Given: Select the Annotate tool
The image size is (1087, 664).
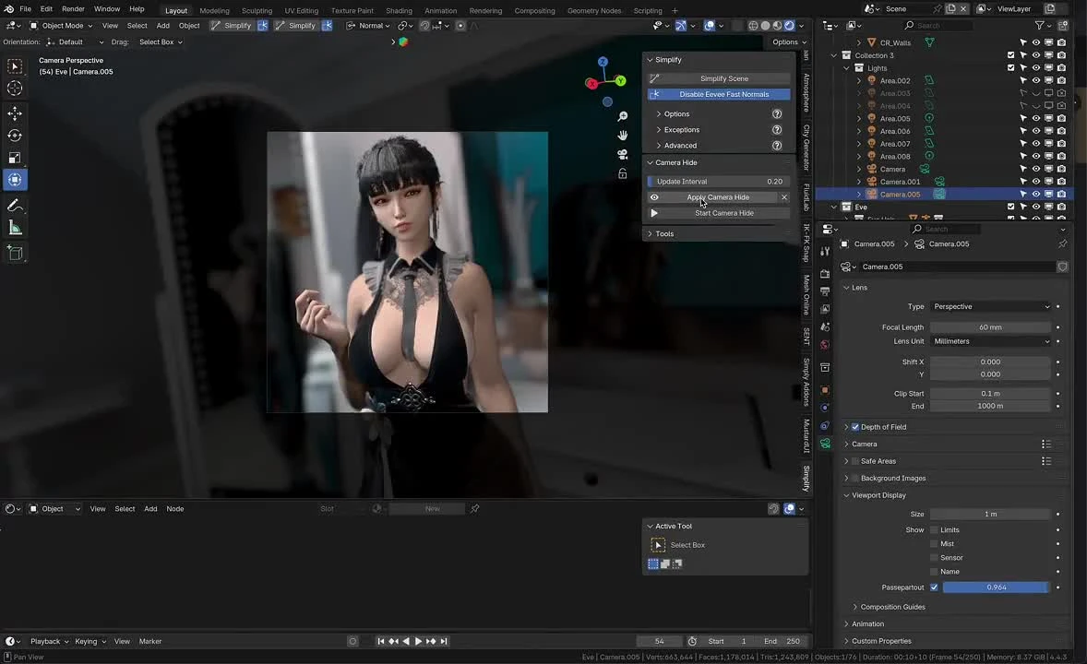Looking at the screenshot, I should pyautogui.click(x=15, y=206).
